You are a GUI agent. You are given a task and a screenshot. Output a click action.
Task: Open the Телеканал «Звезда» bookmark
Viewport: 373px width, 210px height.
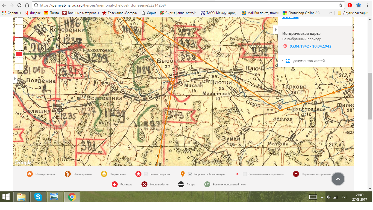pyautogui.click(x=120, y=13)
